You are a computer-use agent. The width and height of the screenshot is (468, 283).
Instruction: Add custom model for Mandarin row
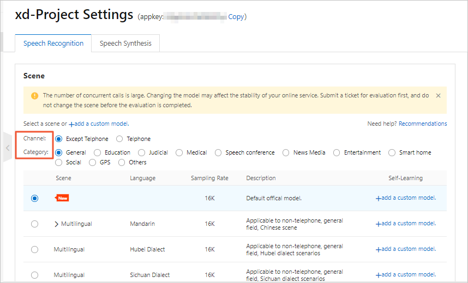pos(406,224)
